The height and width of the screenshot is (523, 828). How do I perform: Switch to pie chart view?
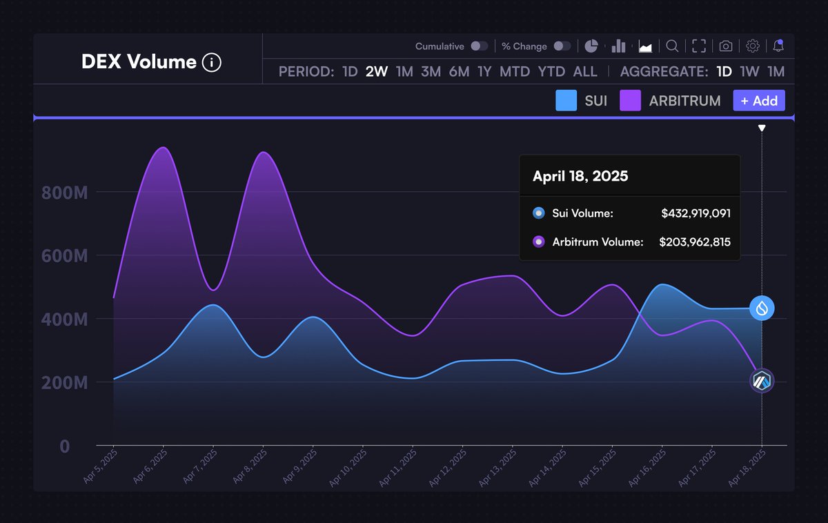(591, 46)
